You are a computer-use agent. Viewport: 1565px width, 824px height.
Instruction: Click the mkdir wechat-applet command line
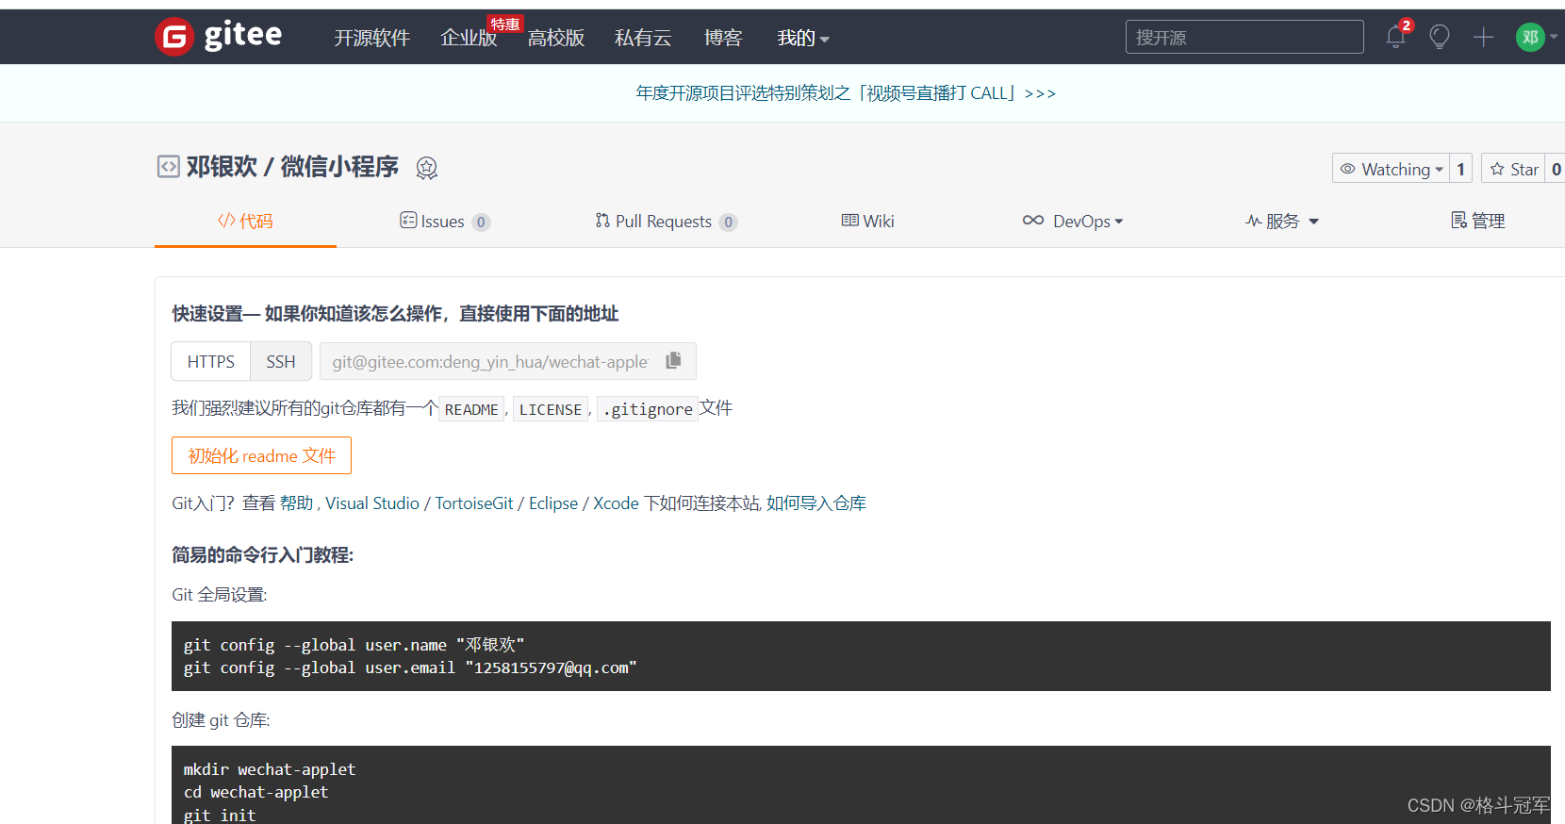[270, 769]
